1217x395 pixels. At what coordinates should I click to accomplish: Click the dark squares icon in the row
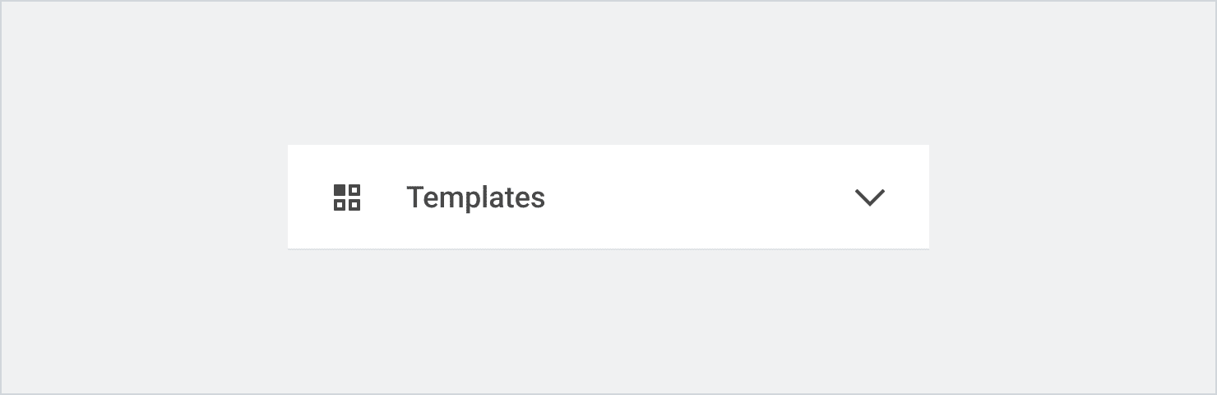pyautogui.click(x=346, y=197)
